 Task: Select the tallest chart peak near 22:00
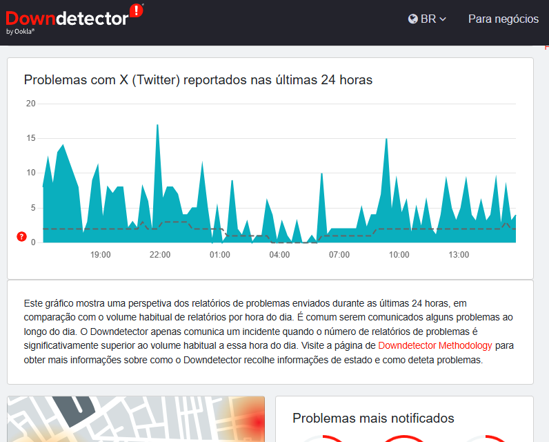pos(157,127)
